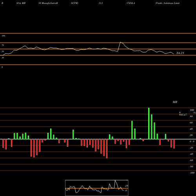Click the -60 label on MR axis
Screen dimensions: 196x196
tap(191, 160)
